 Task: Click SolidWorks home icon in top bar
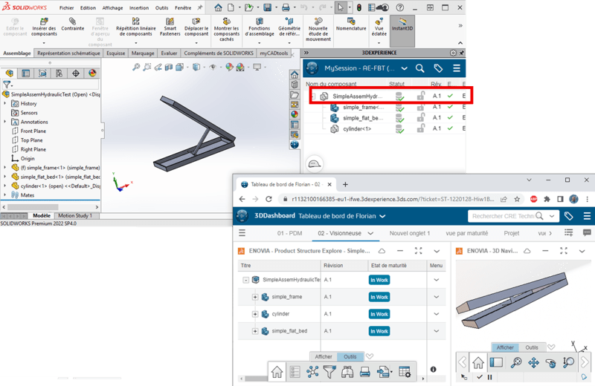218,7
